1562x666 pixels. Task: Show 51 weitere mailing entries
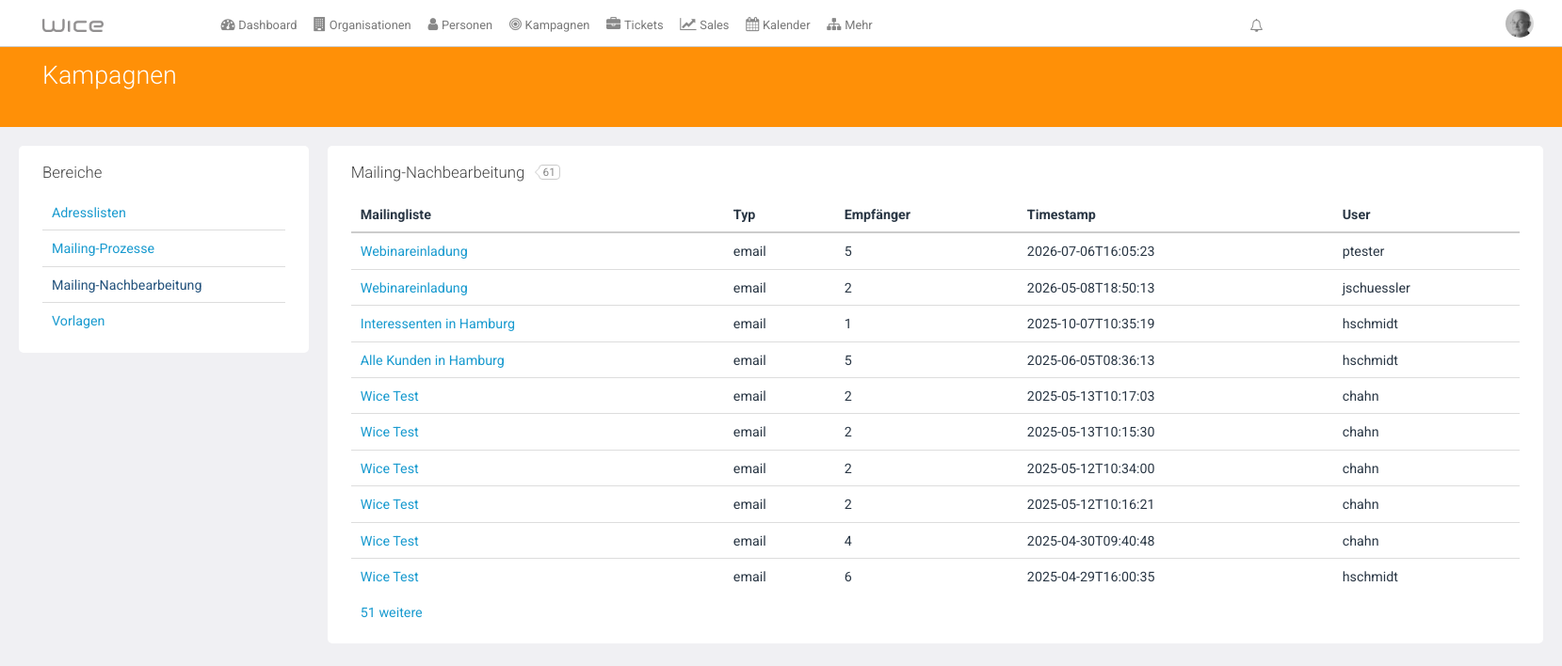(391, 612)
